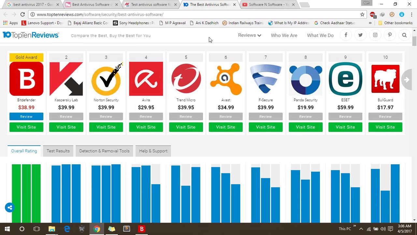
Task: Open Microsoft Edge from the taskbar
Action: coord(67,229)
